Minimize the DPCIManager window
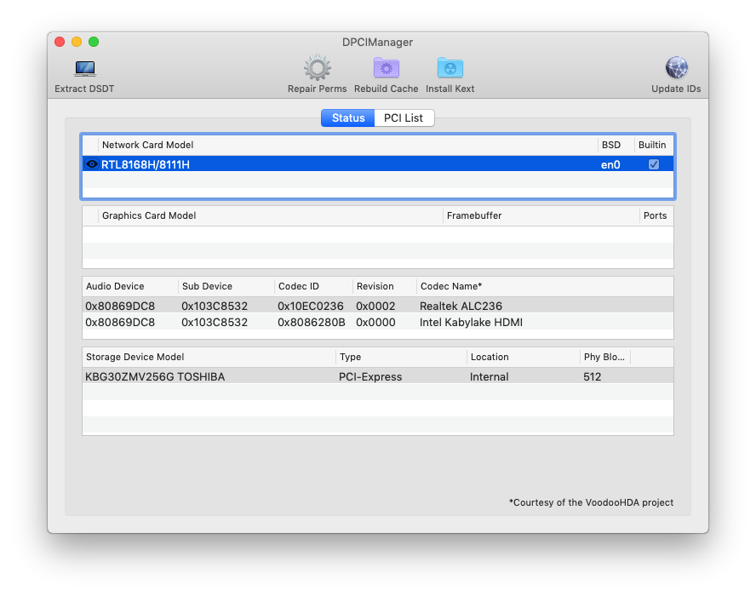Screen dimensions: 756x596 coord(77,42)
